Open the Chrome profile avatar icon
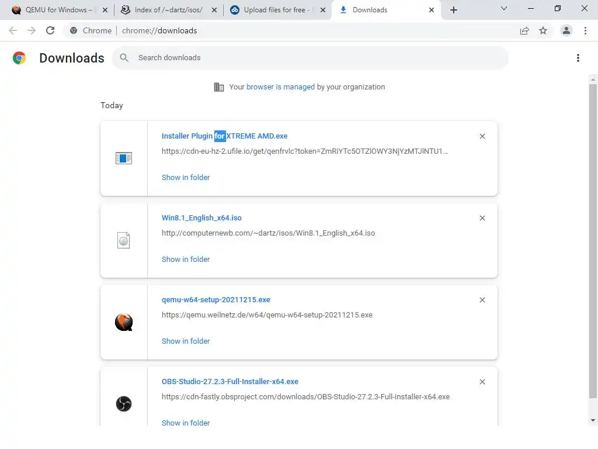Viewport: 598px width, 449px height. click(566, 30)
